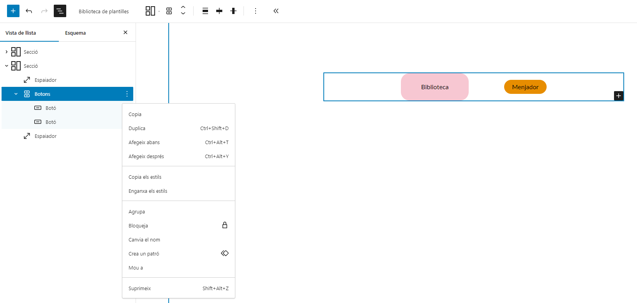Toggle the list view button off
Viewport: 637px width, 303px height.
click(60, 11)
